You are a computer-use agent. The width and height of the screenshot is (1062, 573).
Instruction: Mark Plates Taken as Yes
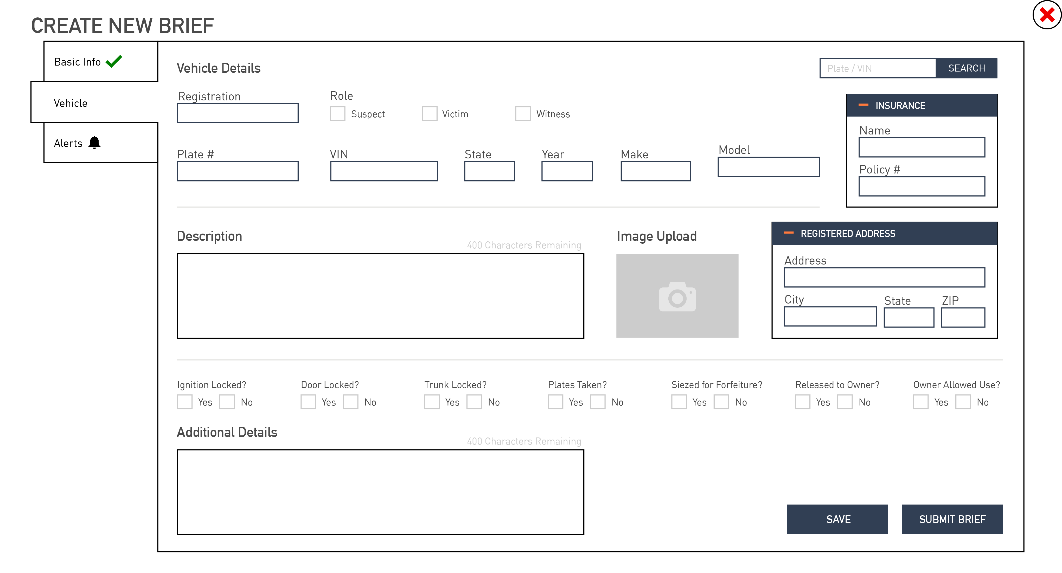556,402
